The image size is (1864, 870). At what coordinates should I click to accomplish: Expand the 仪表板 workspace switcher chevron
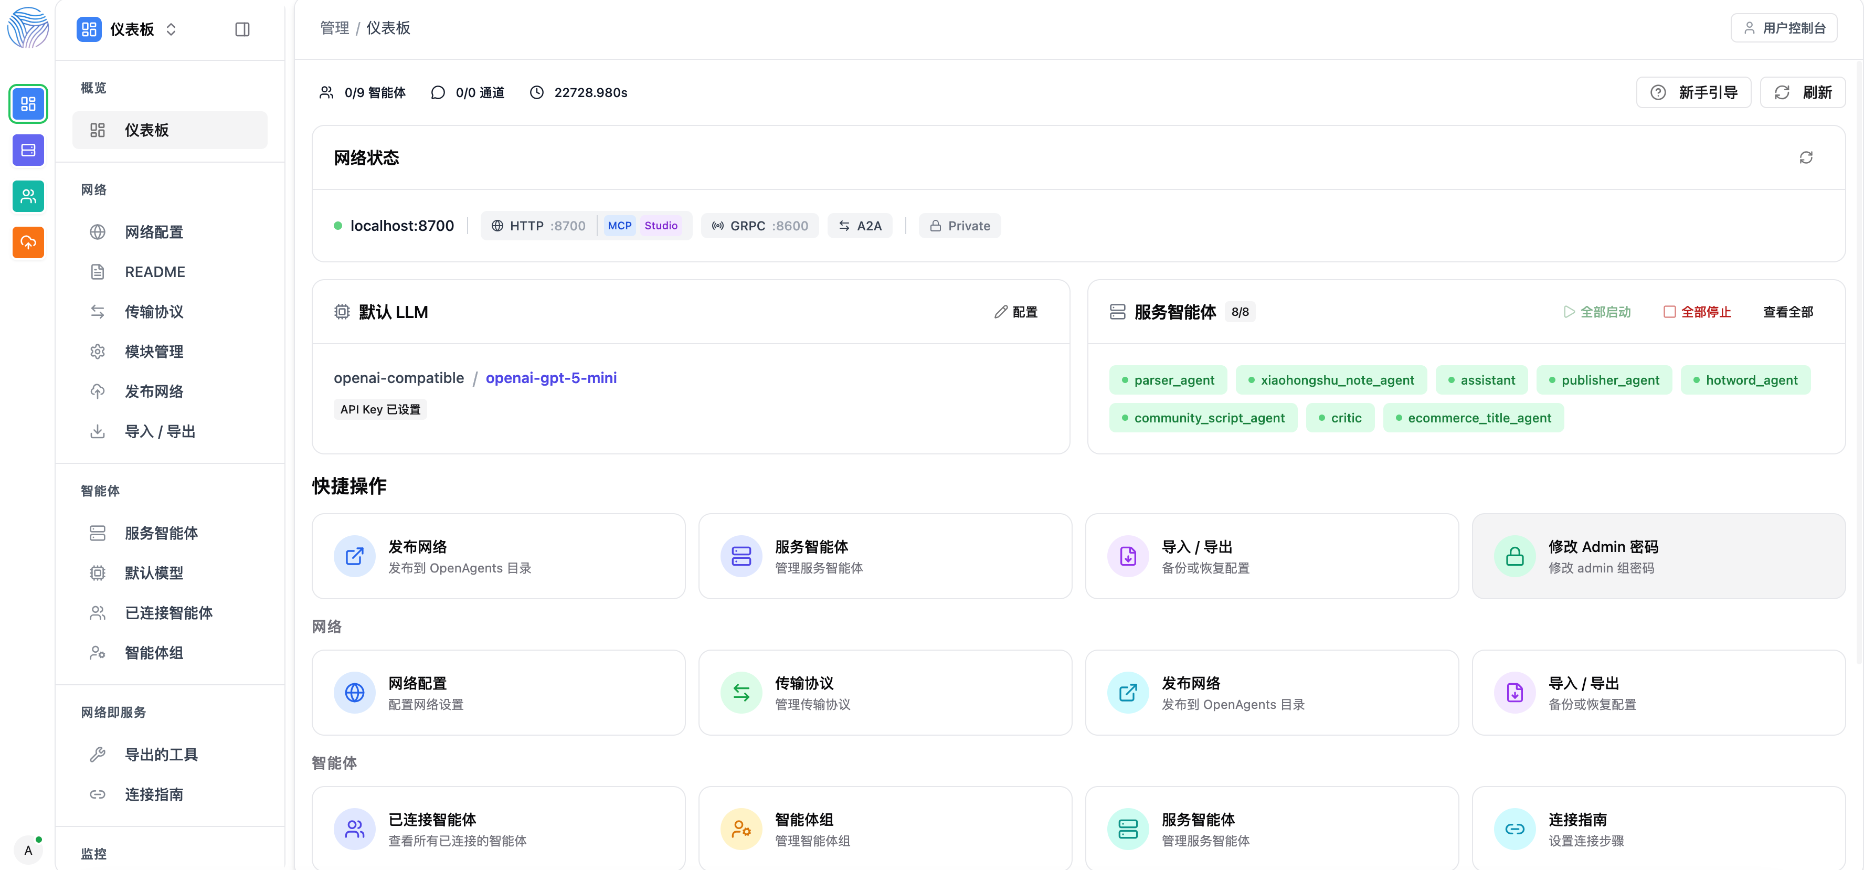[171, 29]
